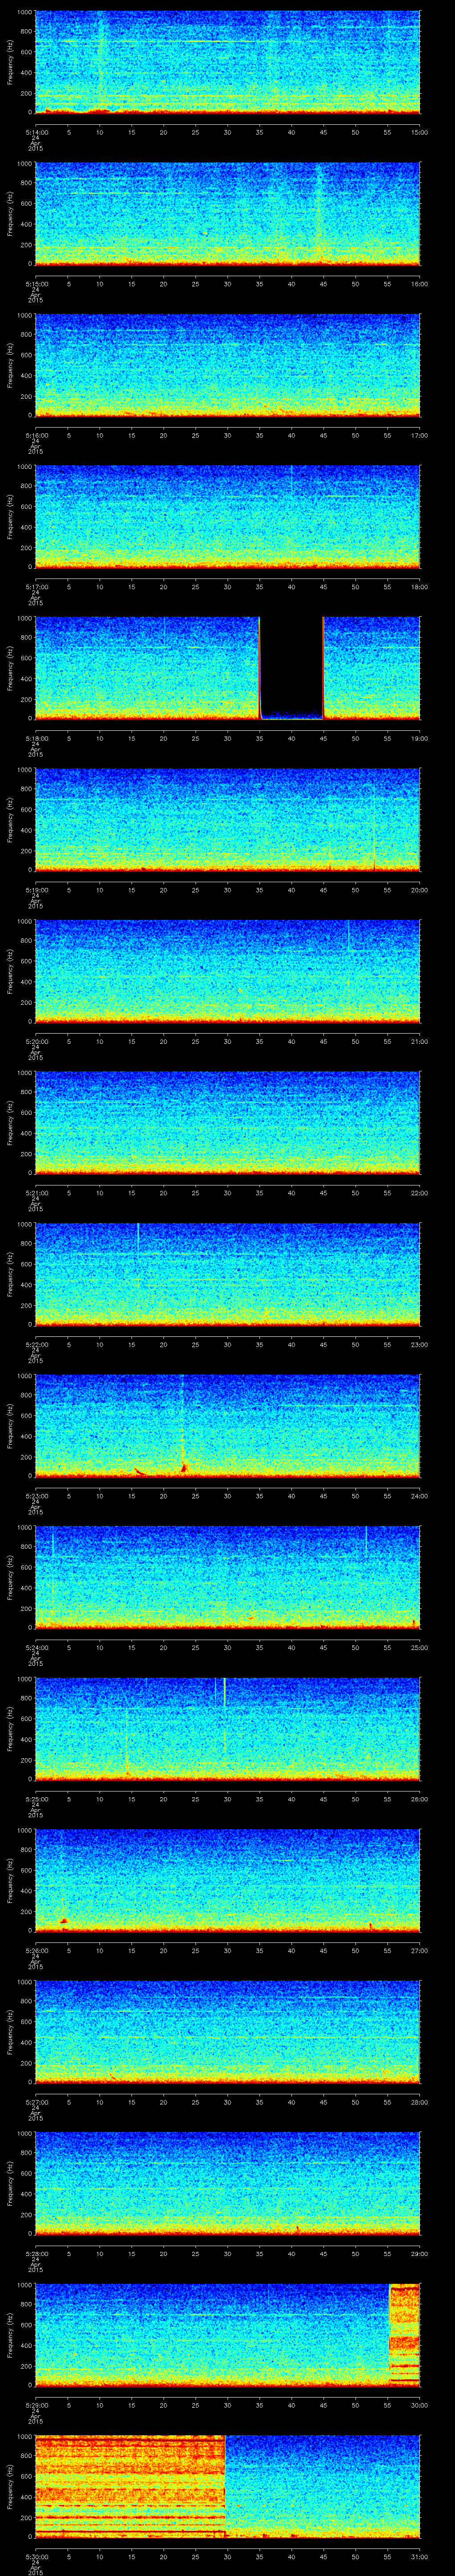Click the "5:29:00" start time label

(x=36, y=2404)
